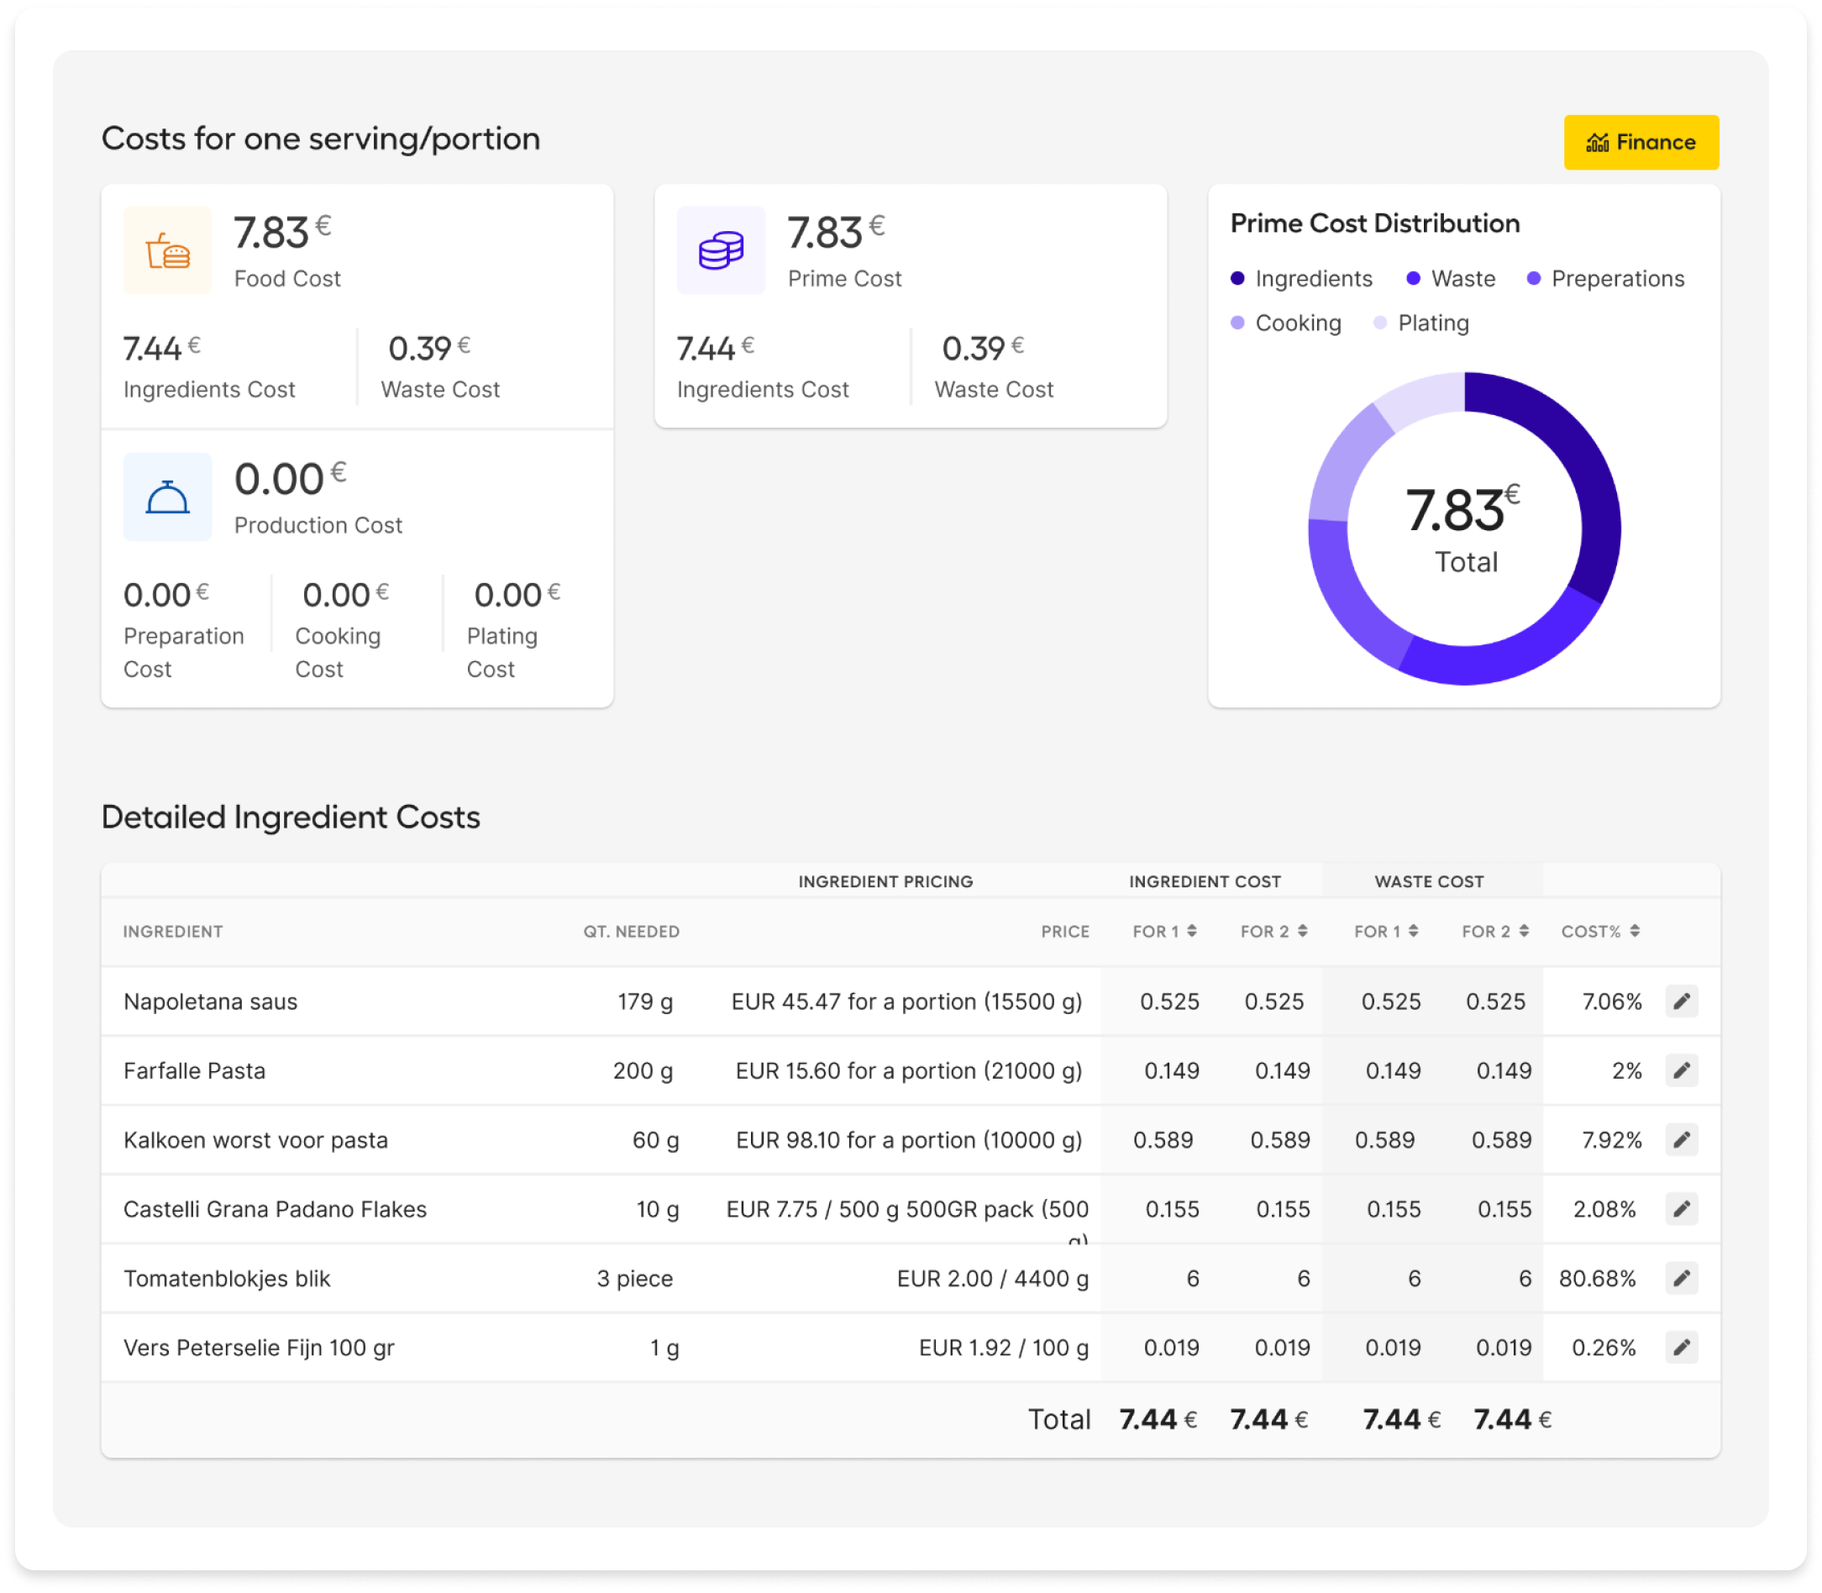
Task: Click the INGREDIENT COST group header
Action: (x=1205, y=882)
